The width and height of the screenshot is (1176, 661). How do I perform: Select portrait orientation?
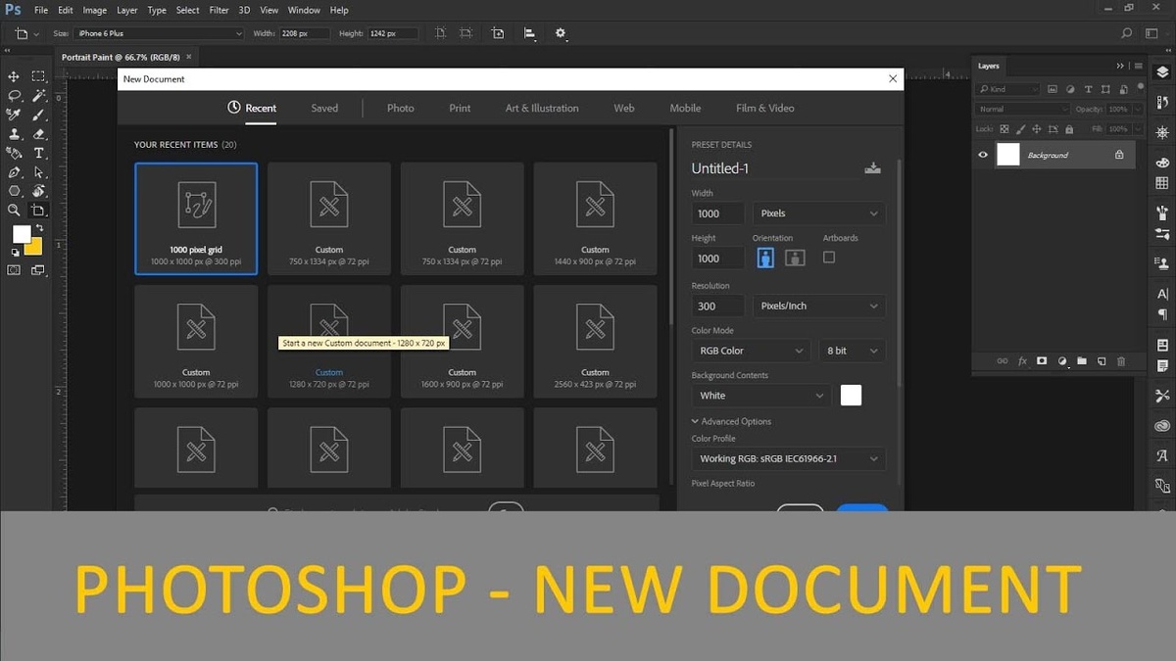(765, 258)
